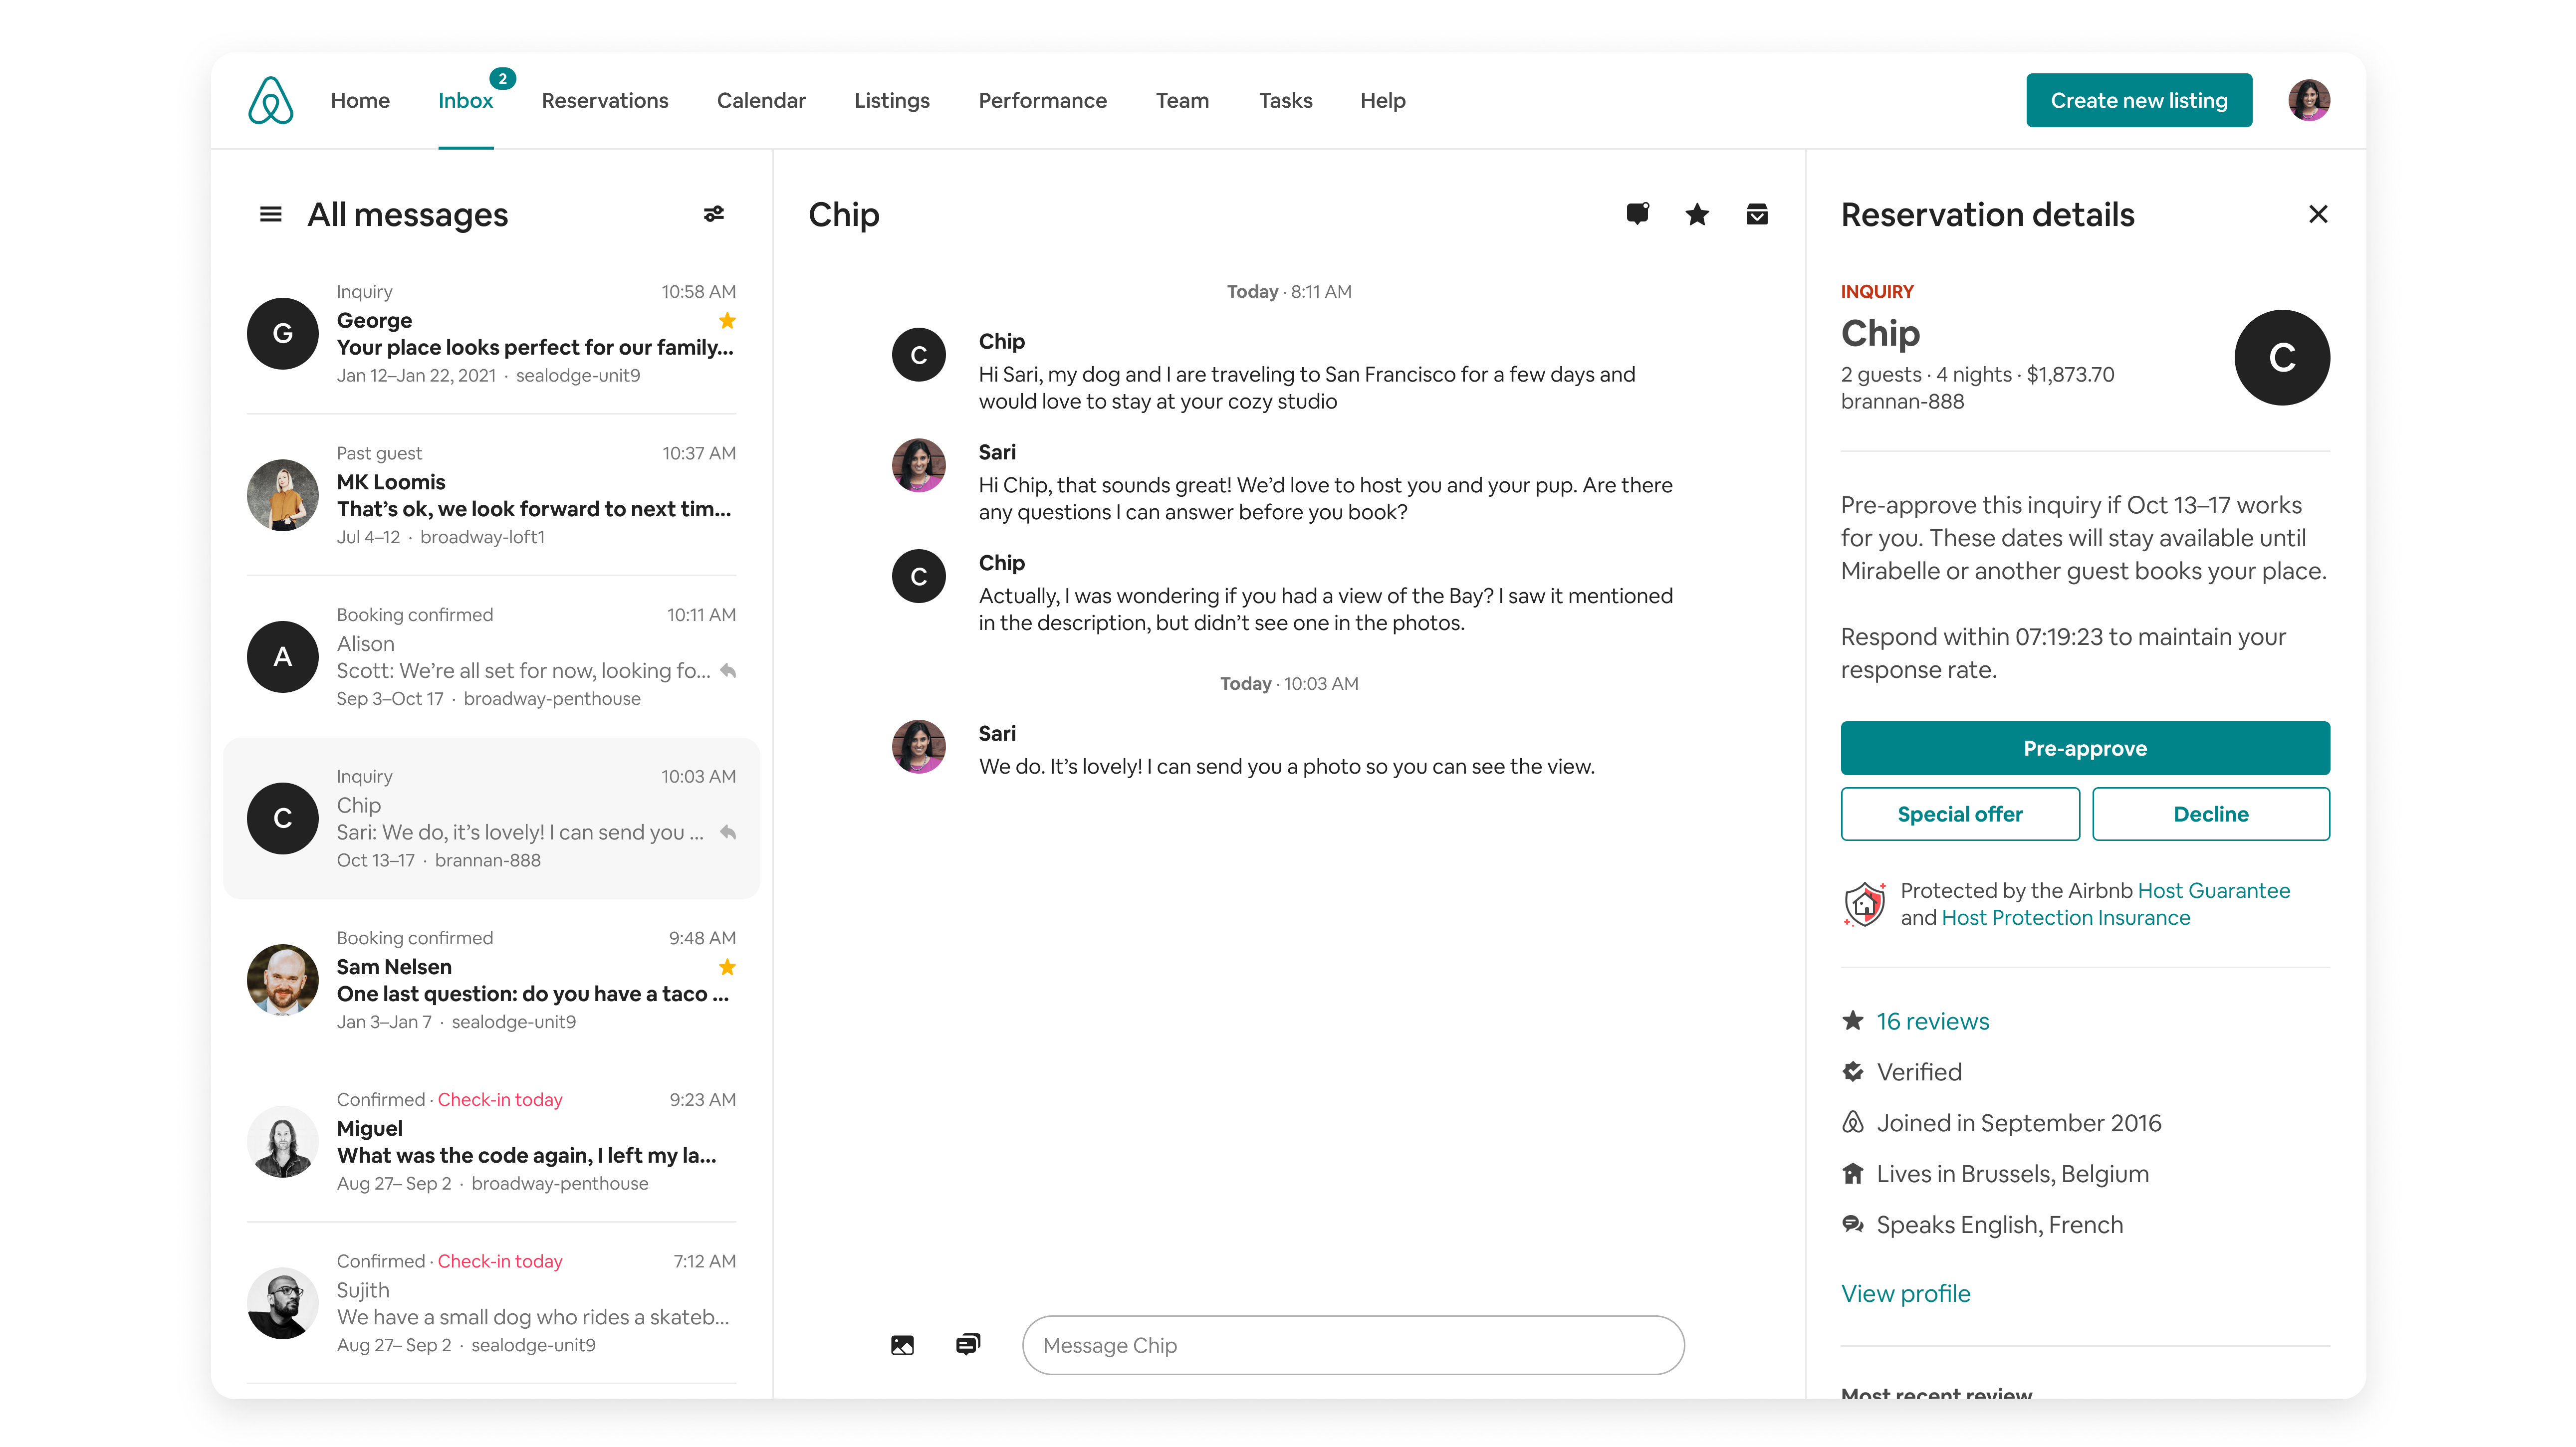Open Chip's 16 reviews
The width and height of the screenshot is (2576, 1447).
click(1932, 1021)
